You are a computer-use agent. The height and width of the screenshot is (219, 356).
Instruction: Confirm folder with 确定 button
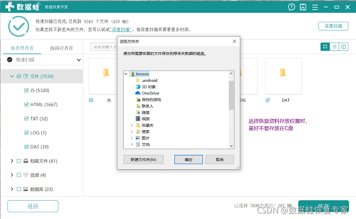189,160
